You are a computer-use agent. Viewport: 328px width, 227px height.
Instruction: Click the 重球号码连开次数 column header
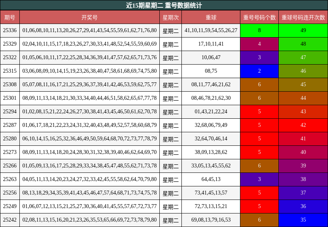pos(303,17)
